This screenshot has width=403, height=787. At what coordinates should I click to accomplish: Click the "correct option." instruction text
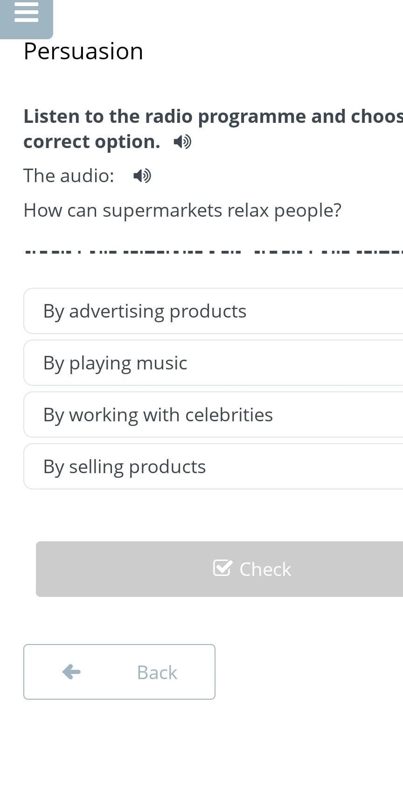pyautogui.click(x=91, y=142)
